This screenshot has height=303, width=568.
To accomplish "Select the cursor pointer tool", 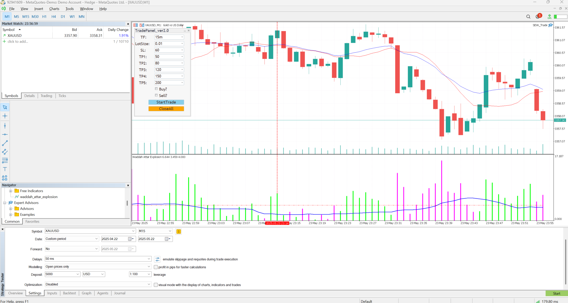I will point(5,107).
